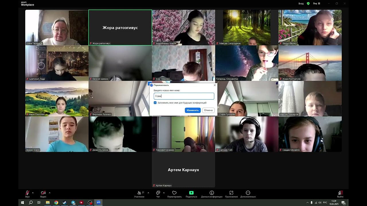Image resolution: width=367 pixels, height=206 pixels.
Task: Open Task View in taskbar
Action: click(x=39, y=203)
